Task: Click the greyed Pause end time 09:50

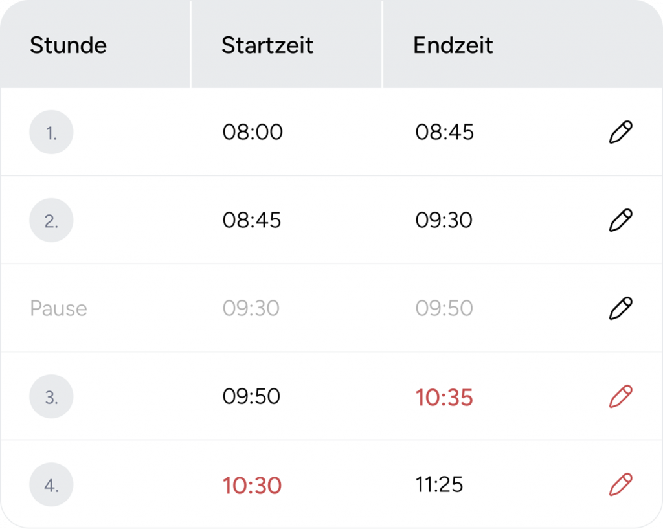Action: click(x=444, y=308)
